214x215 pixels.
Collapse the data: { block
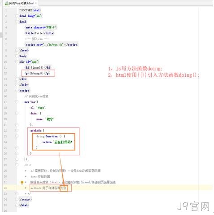[17, 114]
